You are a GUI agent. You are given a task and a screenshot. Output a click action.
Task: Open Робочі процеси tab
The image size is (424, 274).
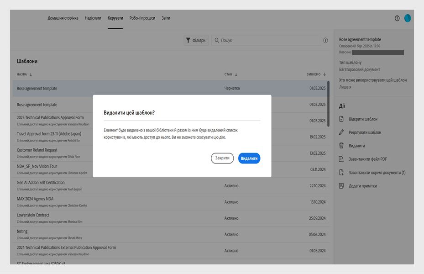pyautogui.click(x=142, y=18)
